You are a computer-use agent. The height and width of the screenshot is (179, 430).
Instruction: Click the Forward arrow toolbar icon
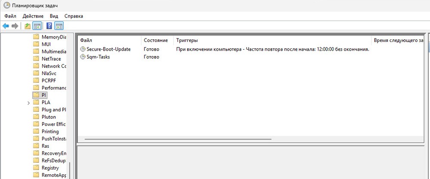(15, 26)
